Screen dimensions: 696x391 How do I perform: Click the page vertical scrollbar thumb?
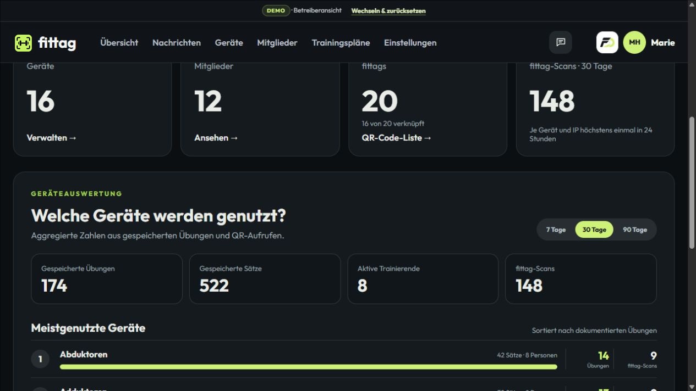click(692, 184)
